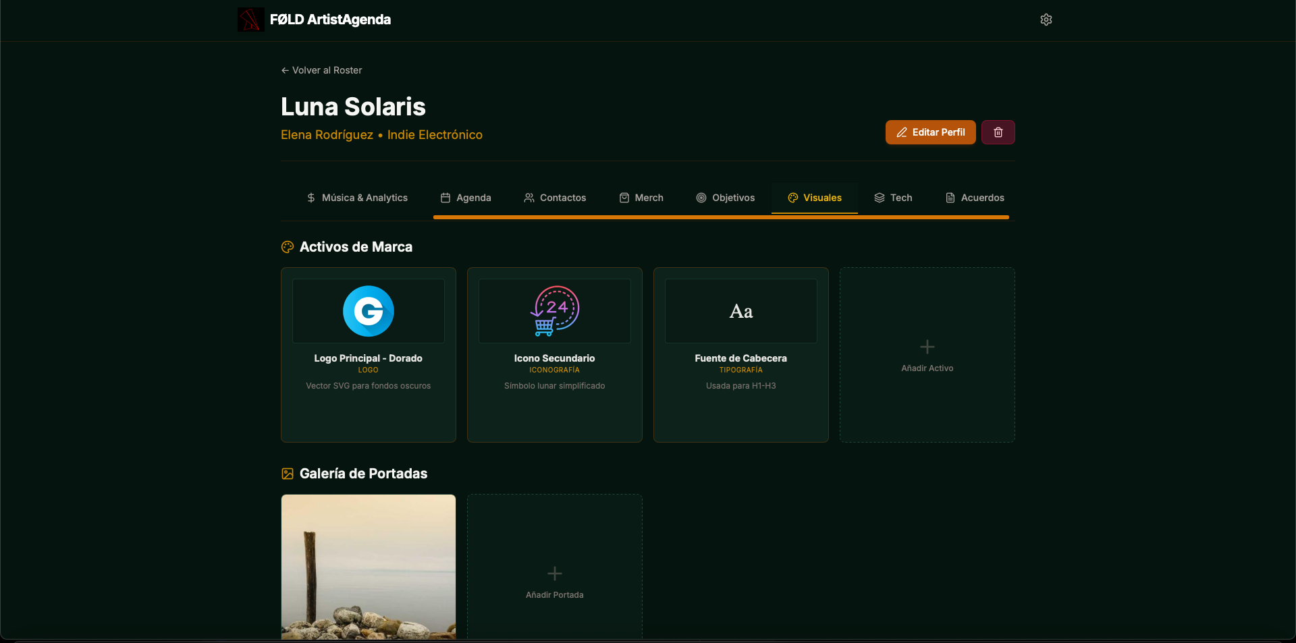The width and height of the screenshot is (1296, 643).
Task: Click the plus icon above Añadir Activo
Action: (927, 347)
